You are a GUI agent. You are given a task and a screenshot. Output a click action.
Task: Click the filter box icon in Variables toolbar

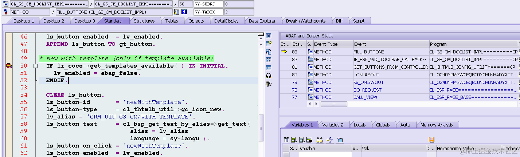coord(340,140)
